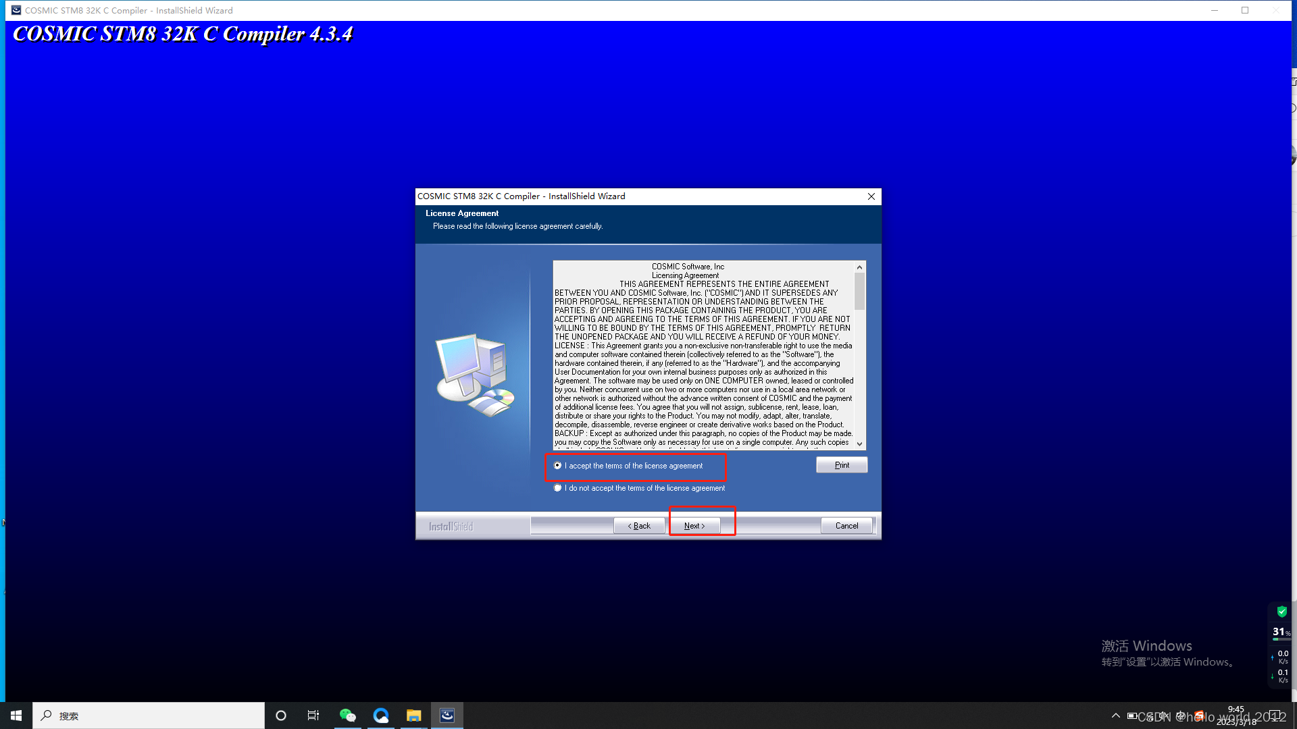Open Task View from taskbar
The image size is (1297, 729).
pos(313,715)
